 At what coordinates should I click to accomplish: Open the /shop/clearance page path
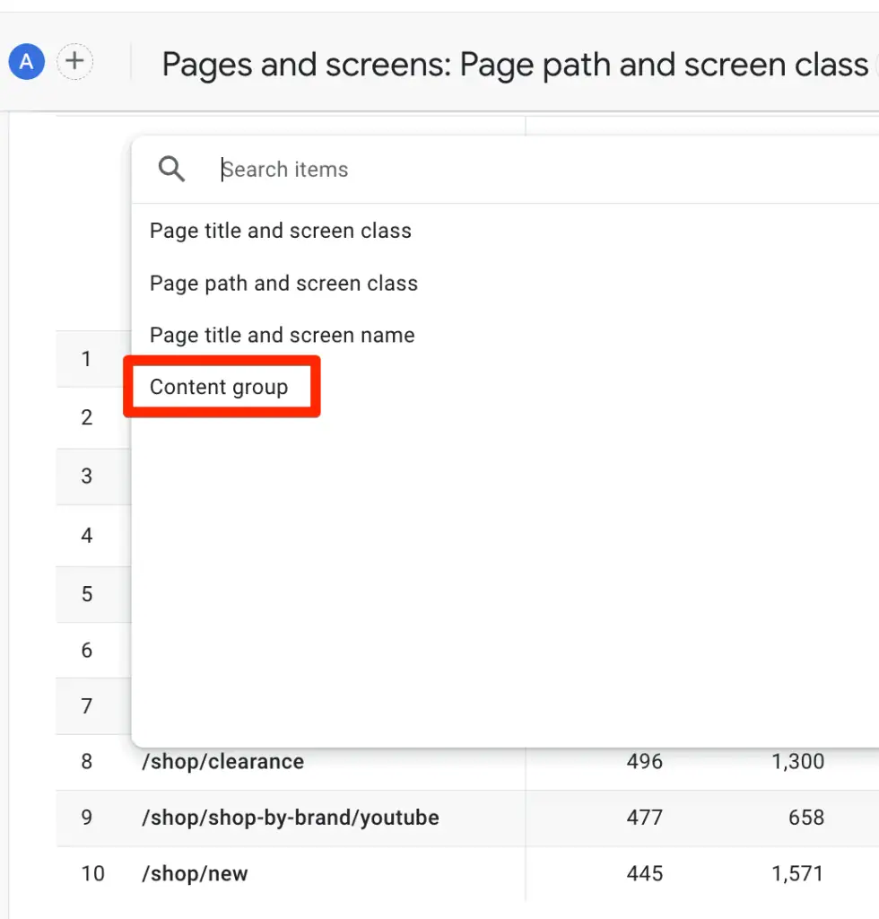[222, 761]
